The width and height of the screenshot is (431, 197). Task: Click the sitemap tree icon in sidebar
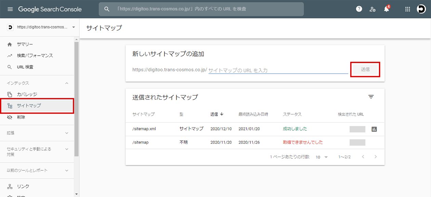[x=10, y=106]
